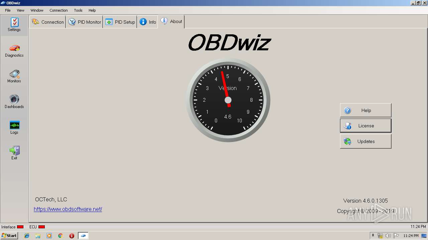Screen dimensions: 428x240
Task: Open the obdsoftware.net website link
Action: click(68, 209)
